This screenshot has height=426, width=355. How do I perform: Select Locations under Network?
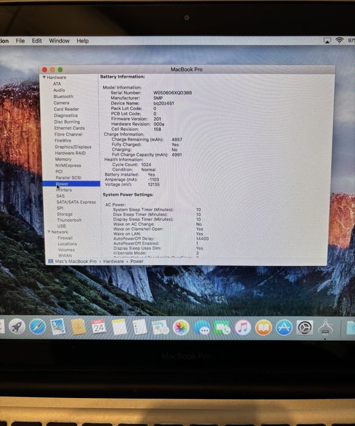pos(68,243)
